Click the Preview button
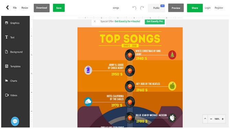Viewport: 230px width, 129px height. click(x=176, y=8)
